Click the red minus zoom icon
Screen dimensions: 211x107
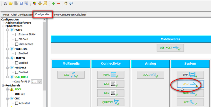tap(58, 3)
